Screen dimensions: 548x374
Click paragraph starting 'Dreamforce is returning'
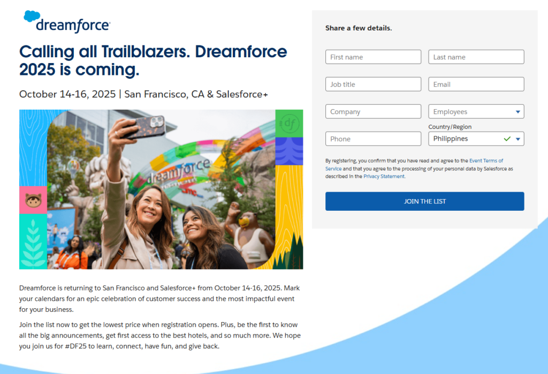159,299
